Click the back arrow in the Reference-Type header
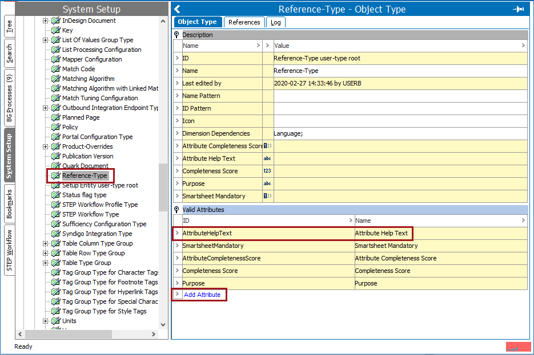 click(x=178, y=9)
